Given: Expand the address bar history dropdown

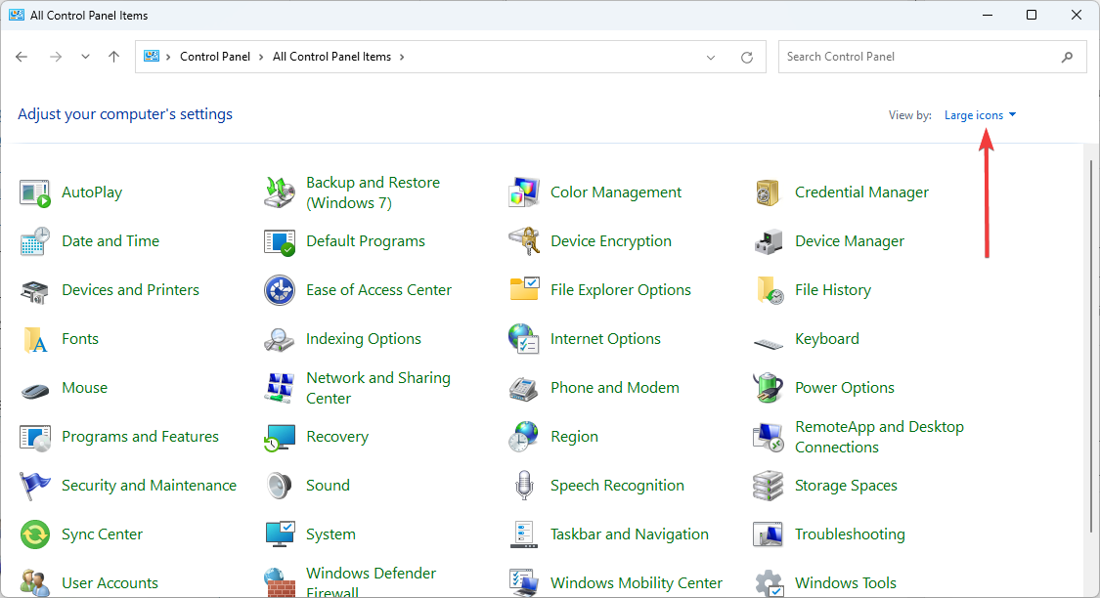Looking at the screenshot, I should [711, 58].
